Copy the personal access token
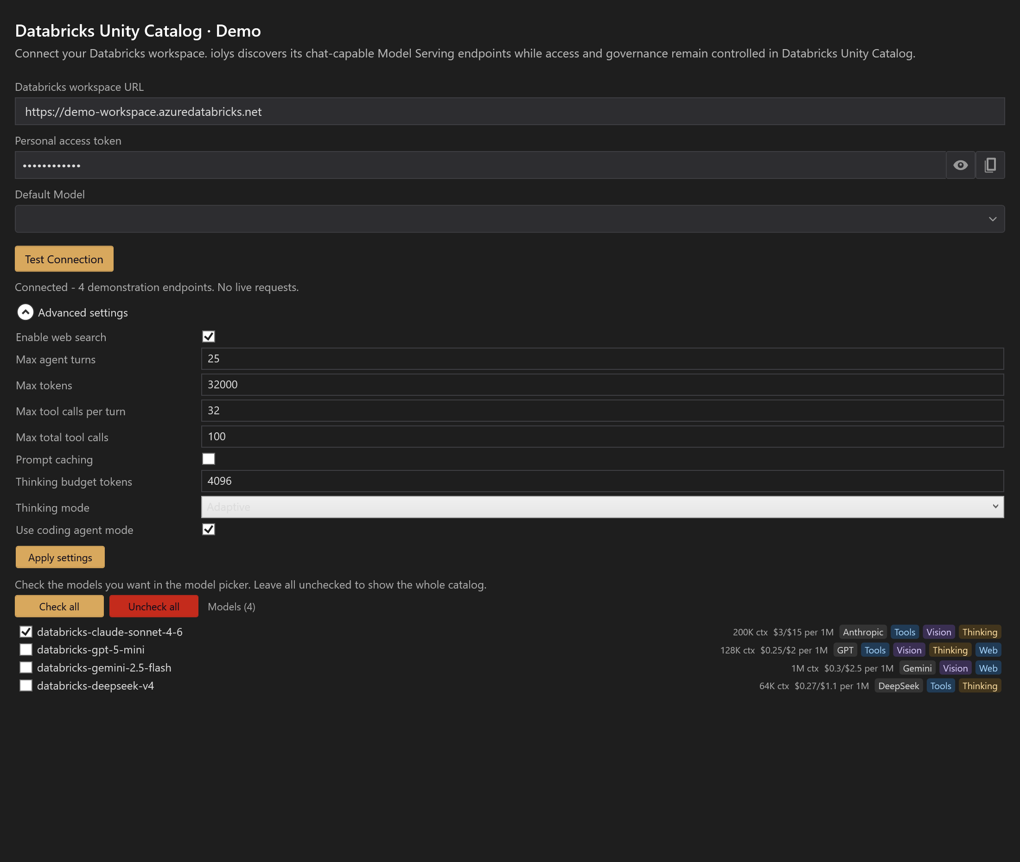The height and width of the screenshot is (862, 1020). [x=990, y=165]
